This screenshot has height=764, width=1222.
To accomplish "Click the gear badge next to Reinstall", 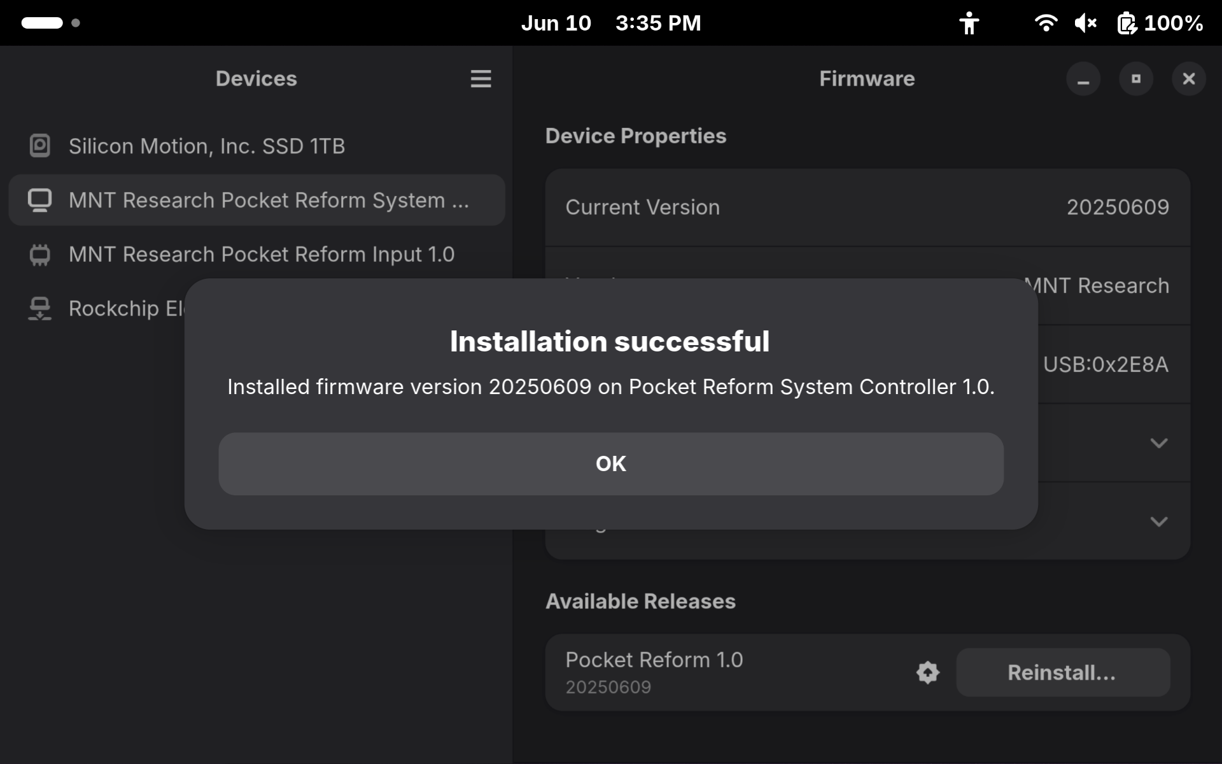I will pyautogui.click(x=927, y=672).
